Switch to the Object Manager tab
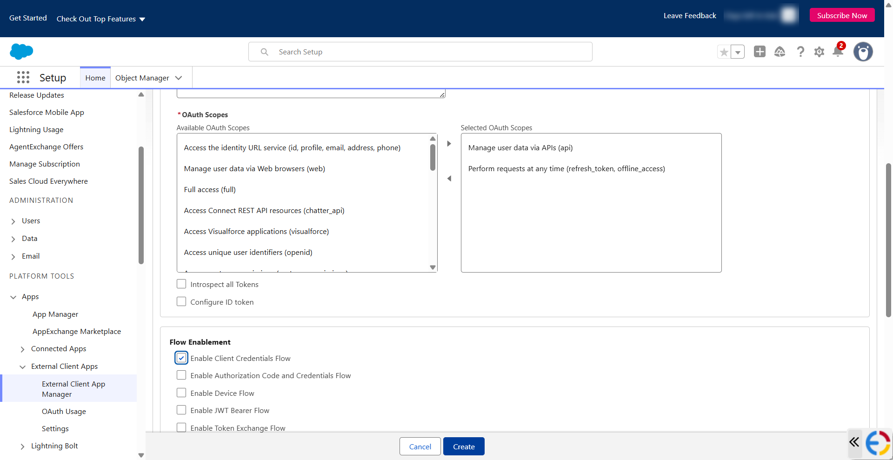This screenshot has height=460, width=893. pos(142,78)
